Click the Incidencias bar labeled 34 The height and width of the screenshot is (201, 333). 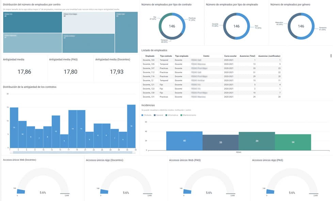293,142
